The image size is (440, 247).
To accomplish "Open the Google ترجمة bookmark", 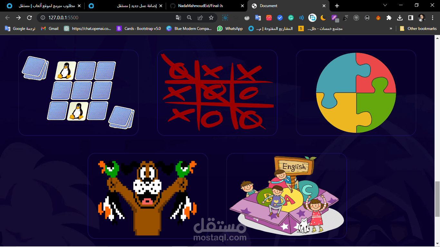I will point(20,29).
